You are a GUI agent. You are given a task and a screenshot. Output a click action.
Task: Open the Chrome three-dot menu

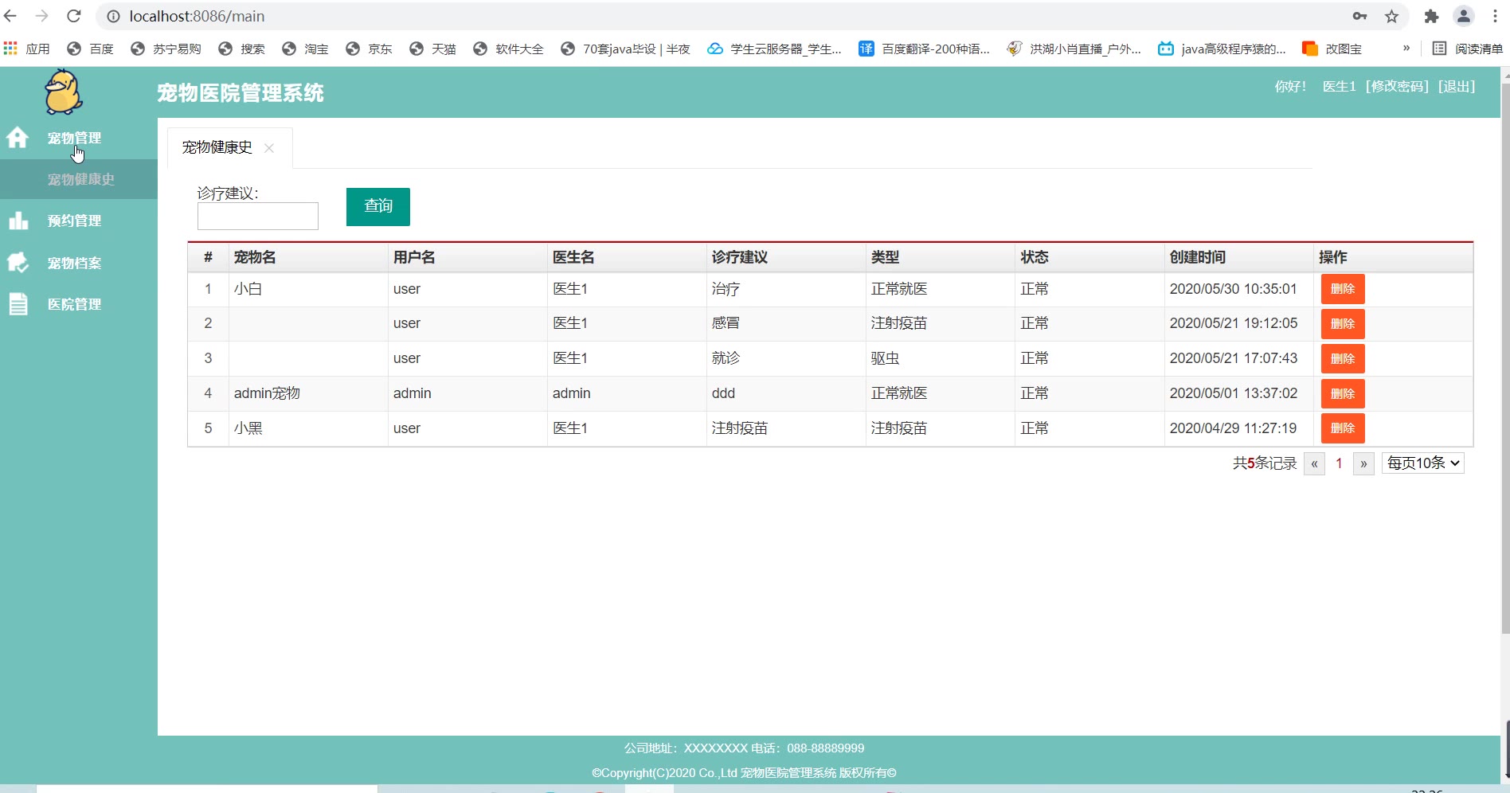pos(1495,16)
